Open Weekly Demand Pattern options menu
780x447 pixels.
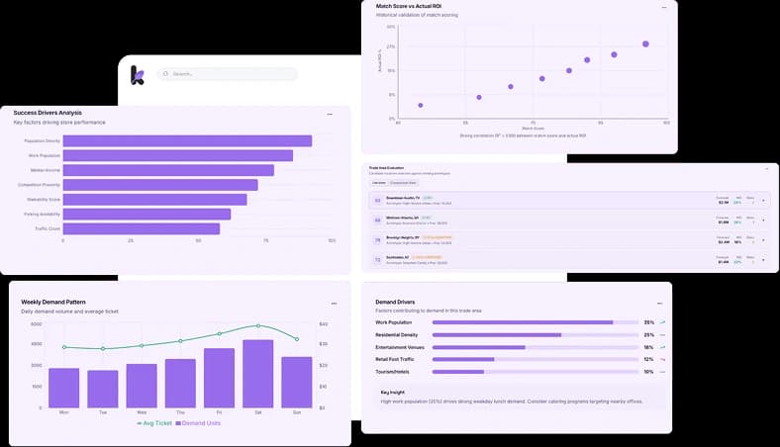(334, 304)
